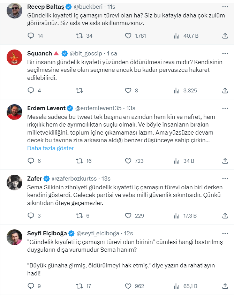This screenshot has width=234, height=296.
Task: Open more options on Recep Baltaş's tweet
Action: tap(225, 6)
